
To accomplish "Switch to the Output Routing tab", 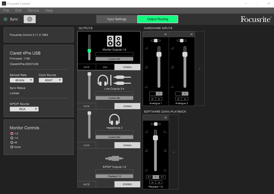I will [158, 19].
